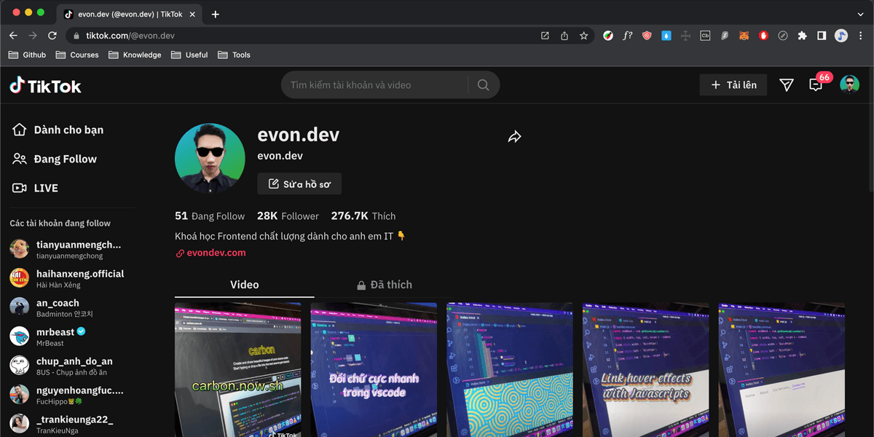Switch to the Video tab

click(x=245, y=285)
